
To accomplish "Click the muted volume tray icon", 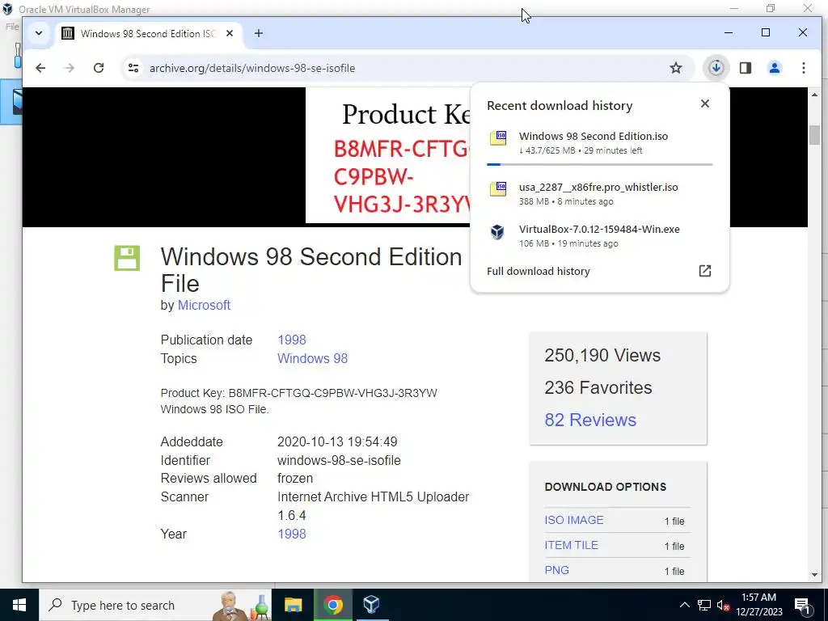I will click(724, 605).
